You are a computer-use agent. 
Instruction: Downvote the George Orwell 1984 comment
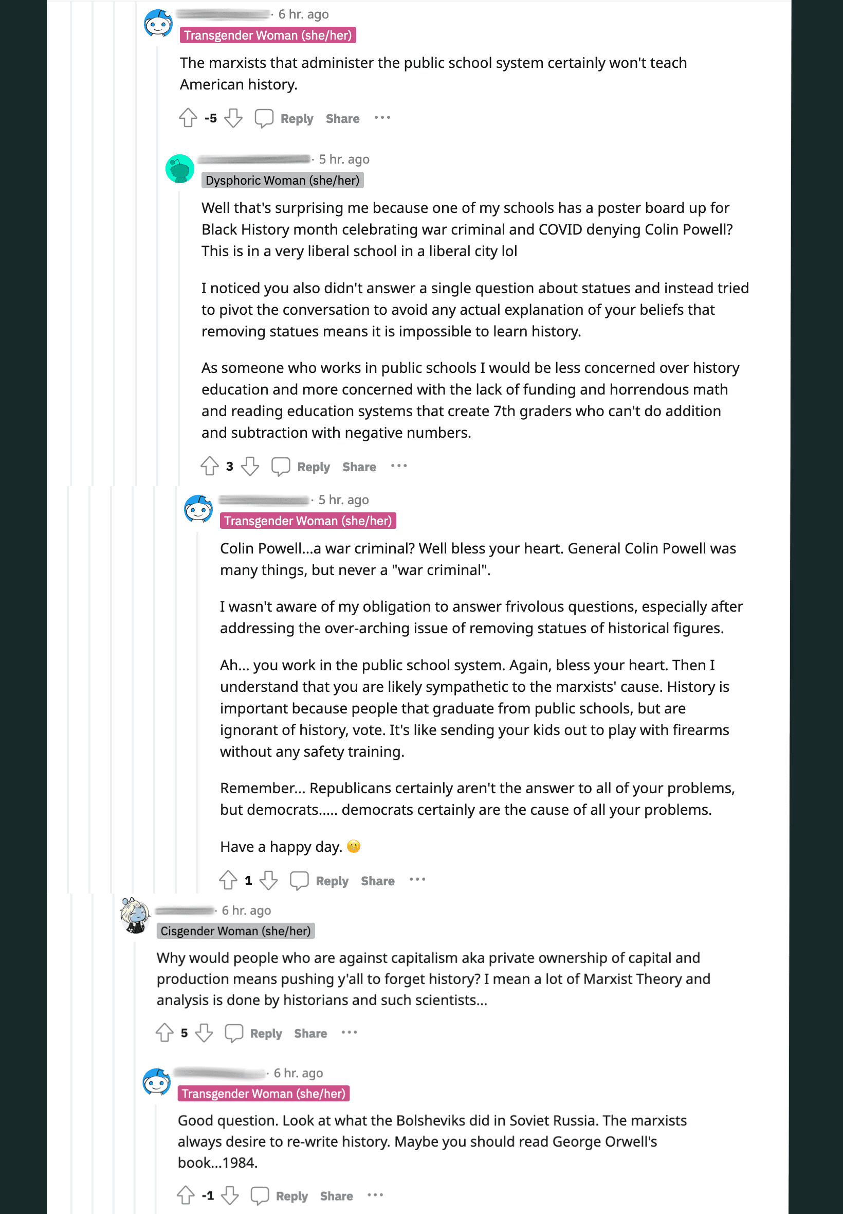pos(230,1195)
